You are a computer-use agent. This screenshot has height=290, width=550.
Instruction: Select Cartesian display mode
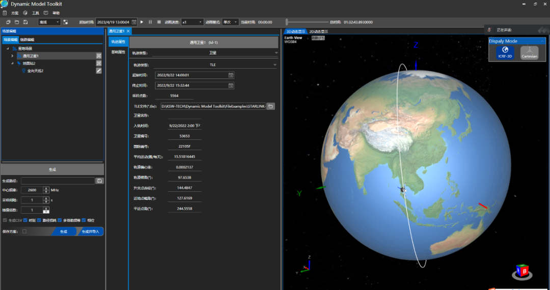coord(529,52)
